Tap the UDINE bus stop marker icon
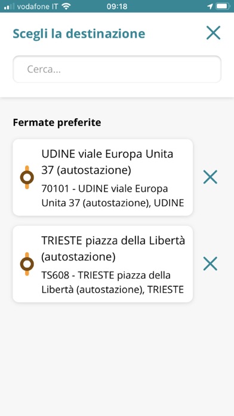The image size is (234, 416). [x=27, y=178]
